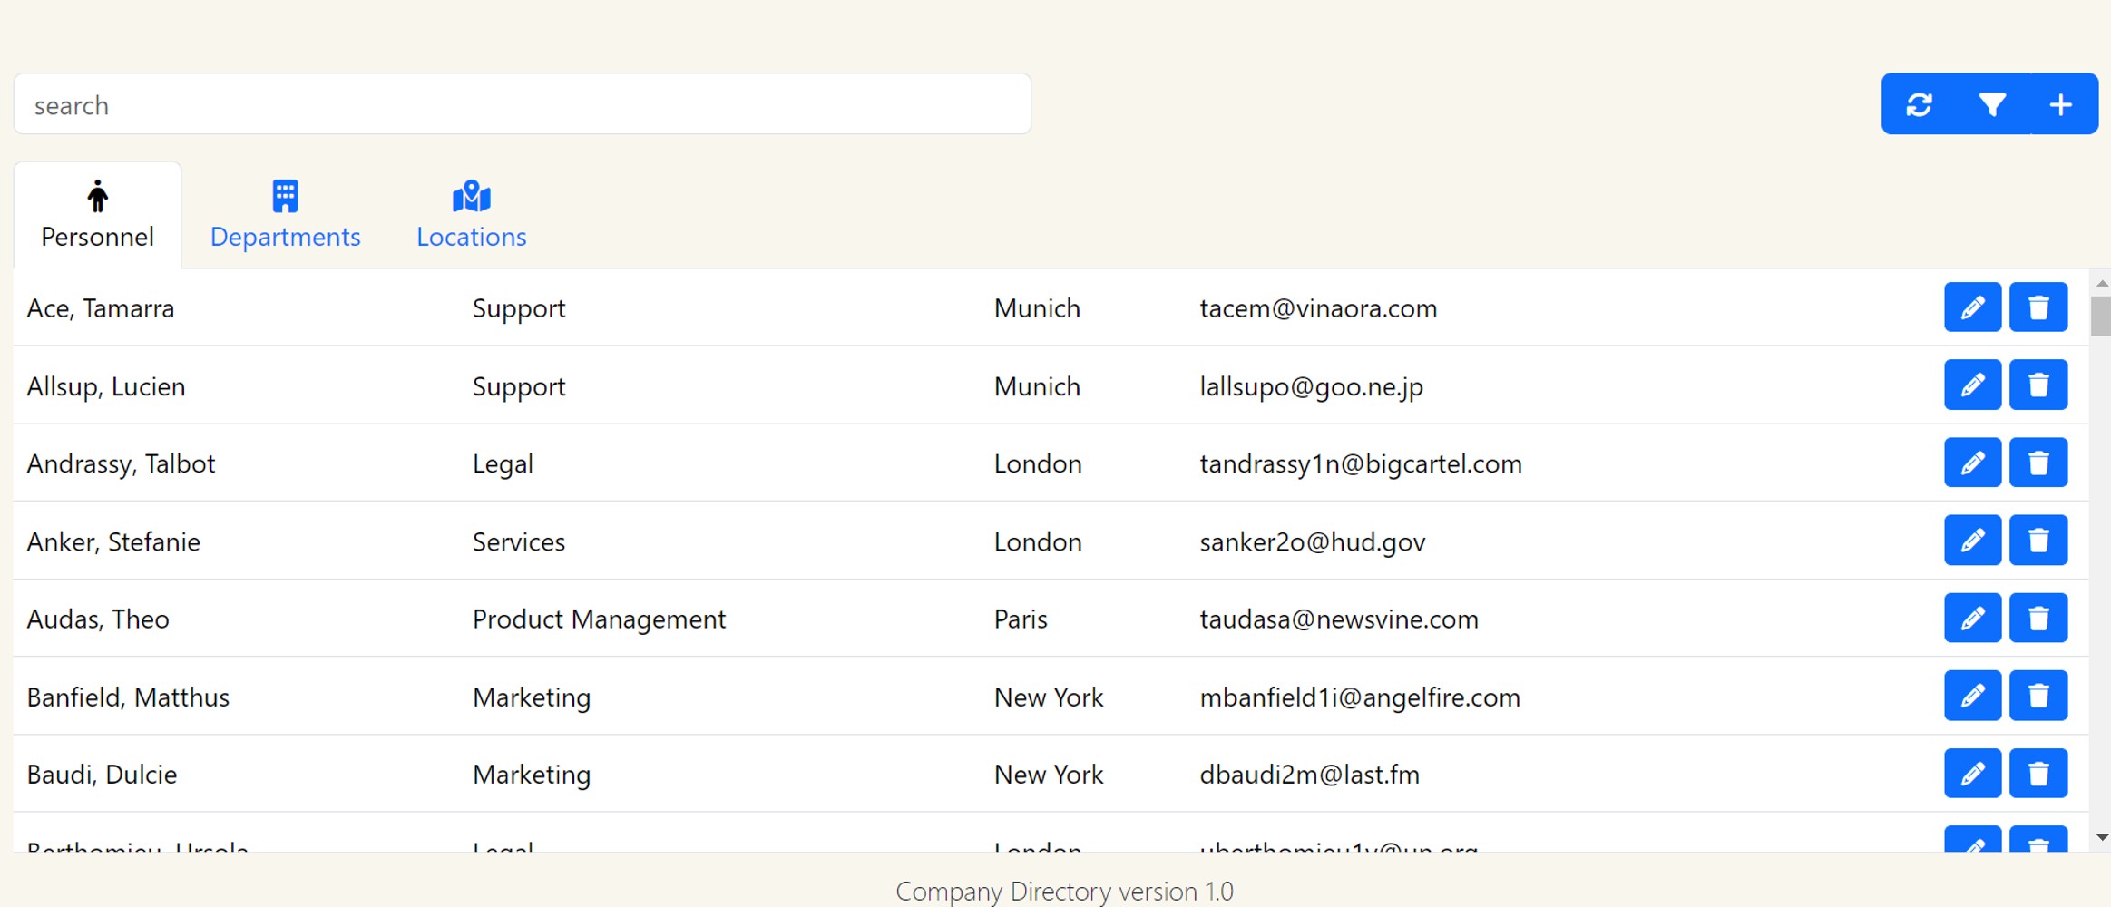Focus the search input field
Viewport: 2111px width, 907px height.
(522, 104)
